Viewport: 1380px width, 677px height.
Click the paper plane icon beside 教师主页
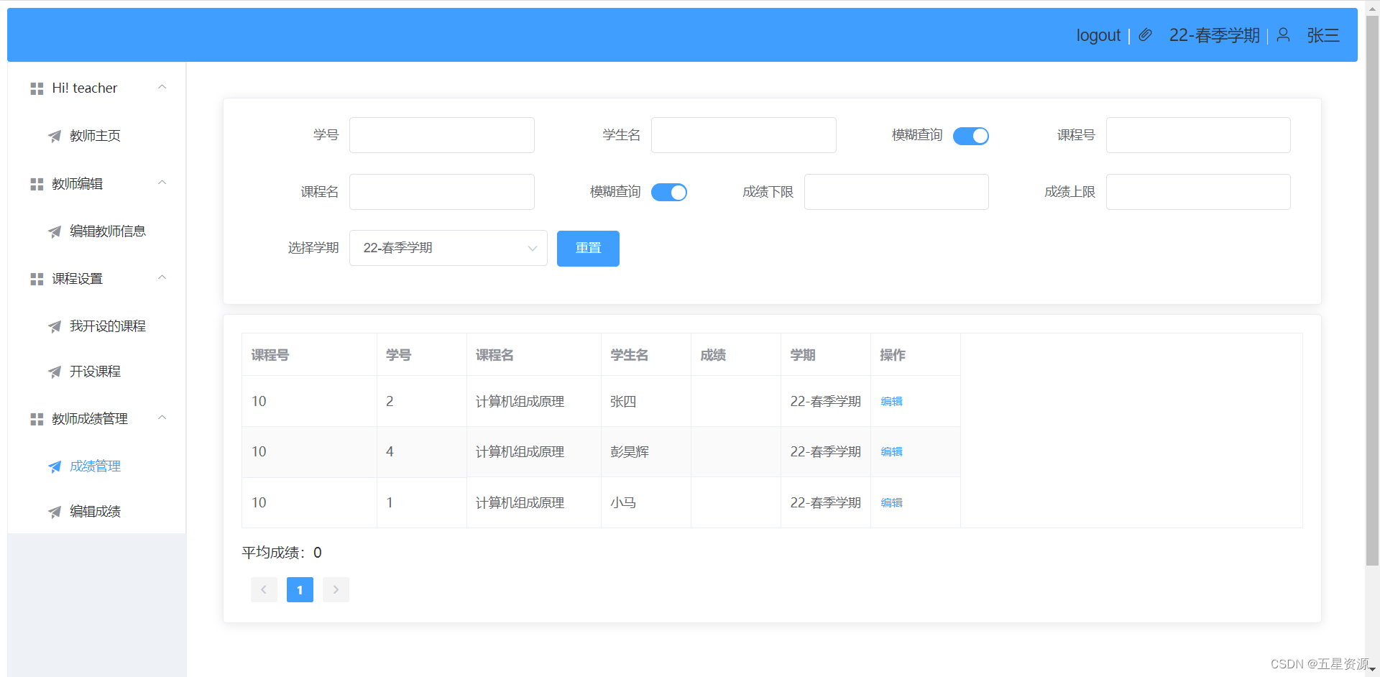point(55,136)
